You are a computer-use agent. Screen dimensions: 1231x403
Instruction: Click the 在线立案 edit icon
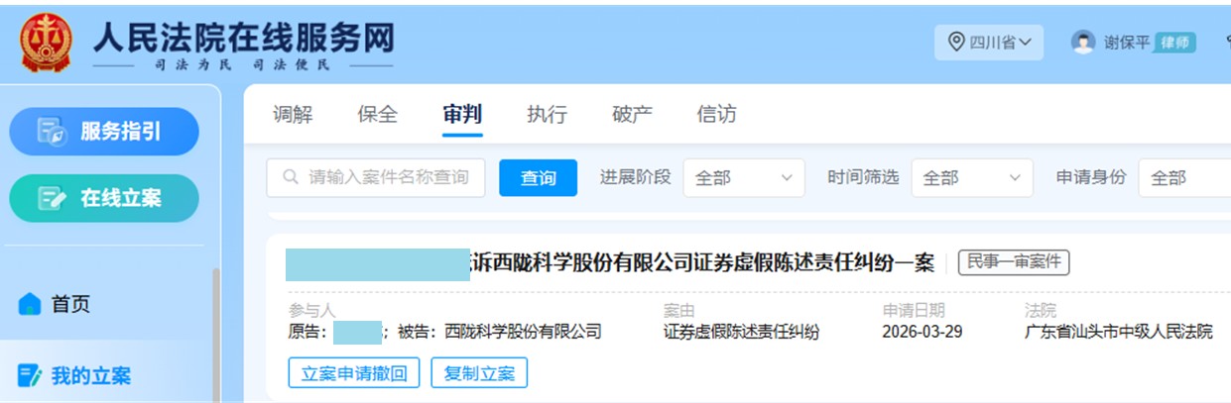(x=51, y=198)
